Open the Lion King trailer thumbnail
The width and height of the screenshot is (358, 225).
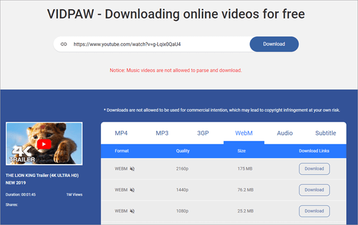[x=44, y=144]
